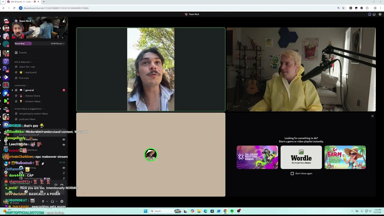Collapse stream ideas & suggestions category
The width and height of the screenshot is (384, 216).
pyautogui.click(x=29, y=109)
